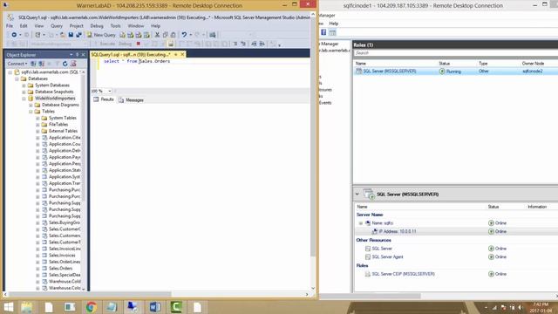558x314 pixels.
Task: Collapse the WideWorldImporters database node
Action: coord(24,99)
